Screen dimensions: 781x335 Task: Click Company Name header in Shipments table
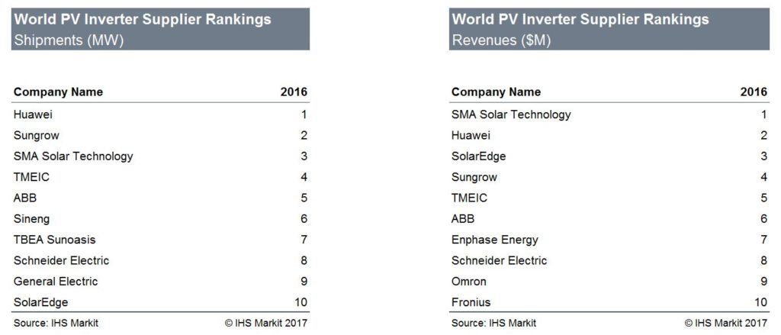(x=58, y=92)
